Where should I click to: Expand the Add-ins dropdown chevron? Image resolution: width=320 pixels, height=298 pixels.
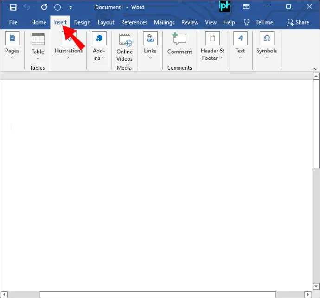point(103,58)
